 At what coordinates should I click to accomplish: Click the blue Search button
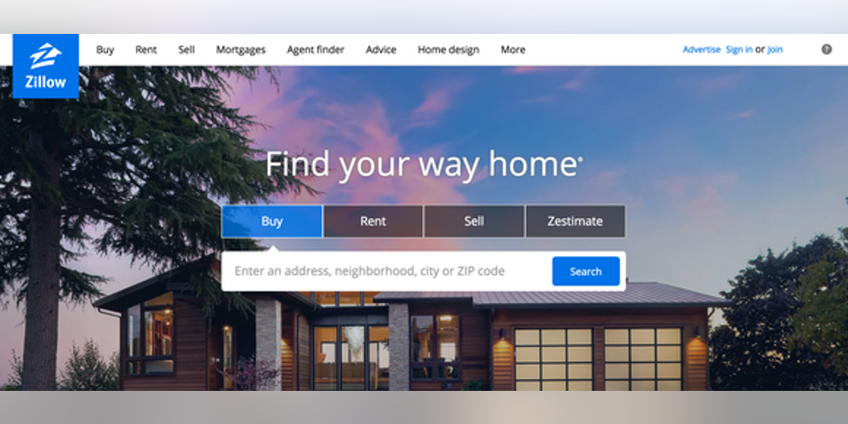(585, 271)
